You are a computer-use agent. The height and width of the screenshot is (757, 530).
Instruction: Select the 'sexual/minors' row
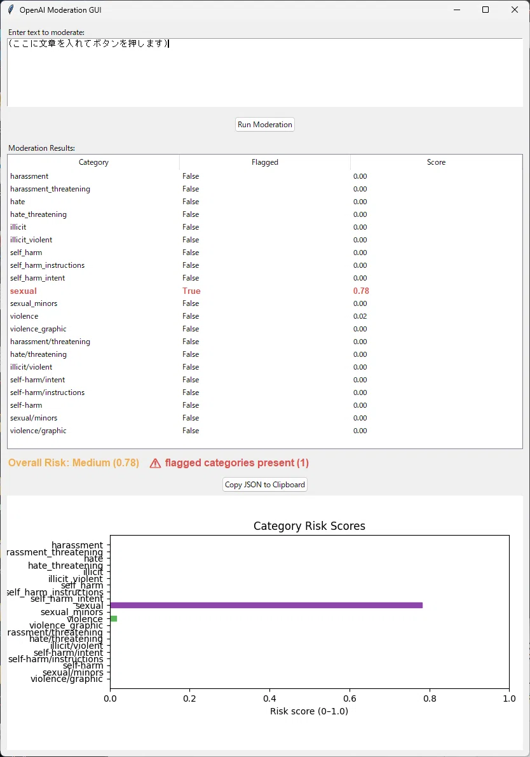265,418
